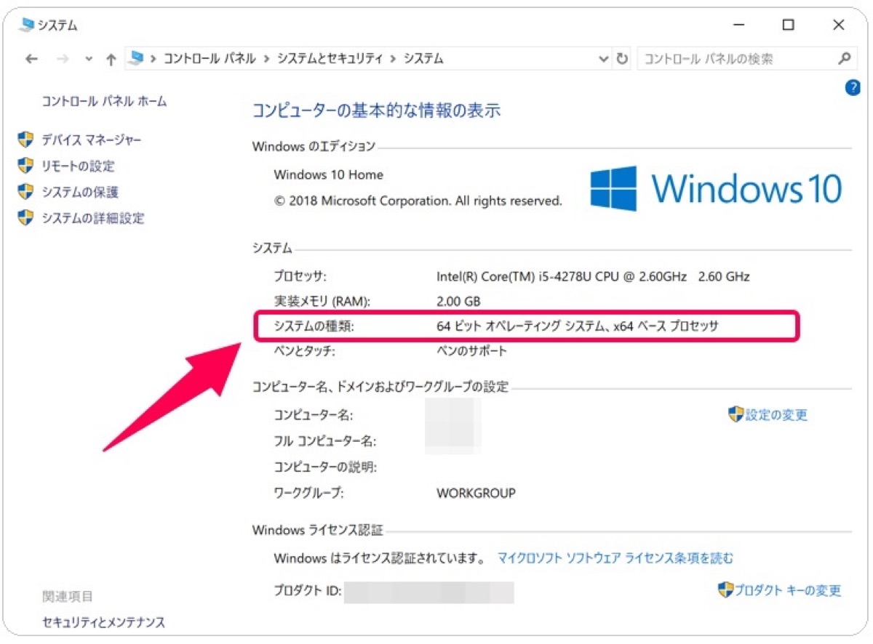
Task: Go back with the back arrow
Action: [31, 59]
